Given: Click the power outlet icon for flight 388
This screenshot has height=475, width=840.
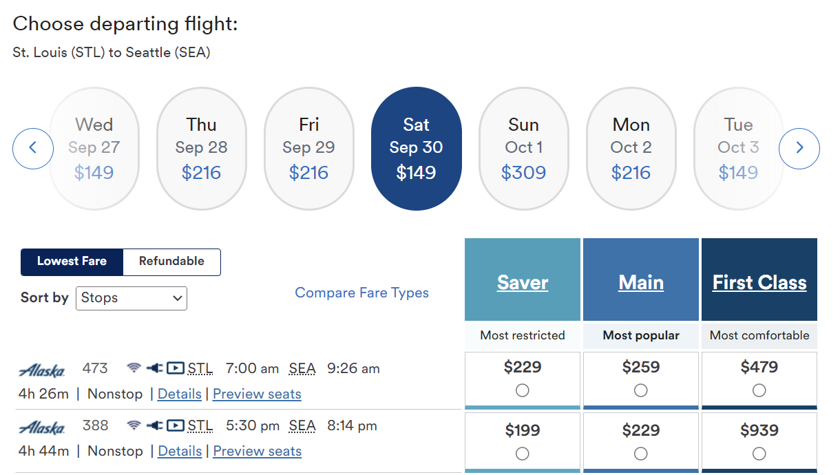Looking at the screenshot, I should tap(154, 425).
